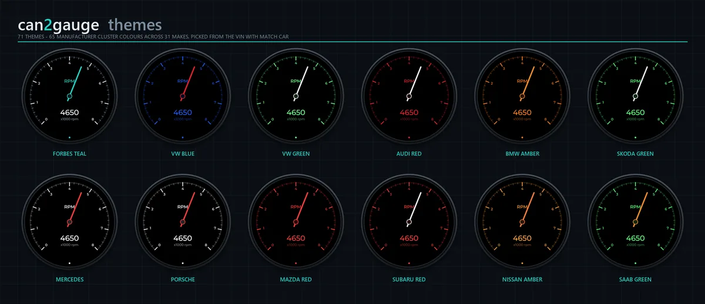Click the SAAB GREEN label
Viewport: 705px width, 304px height.
pos(635,279)
